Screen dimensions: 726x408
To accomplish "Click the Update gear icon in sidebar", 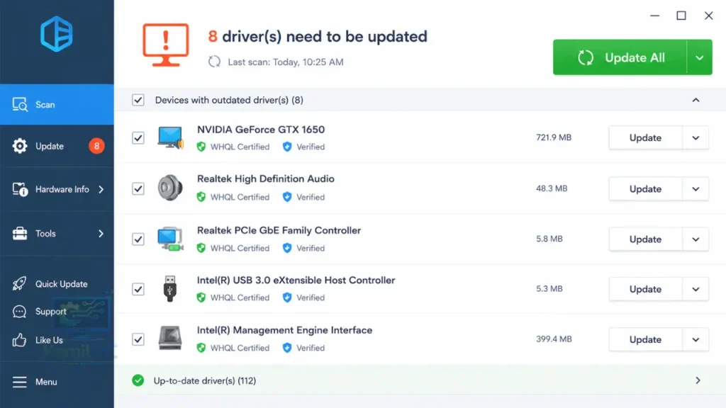I will [20, 146].
